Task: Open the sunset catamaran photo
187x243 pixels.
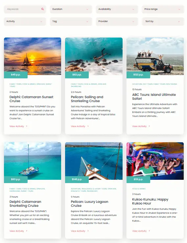Action: (x=33, y=56)
